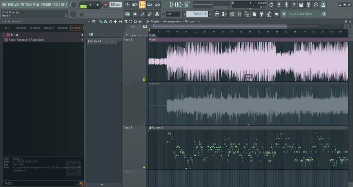This screenshot has height=187, width=353.
Task: Arm recording with the record button
Action: [x=105, y=5]
